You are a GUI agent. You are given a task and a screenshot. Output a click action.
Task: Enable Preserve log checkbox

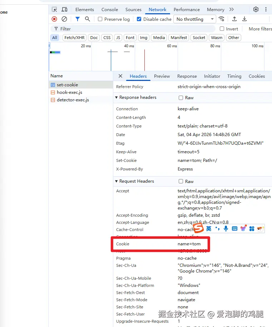pyautogui.click(x=100, y=19)
